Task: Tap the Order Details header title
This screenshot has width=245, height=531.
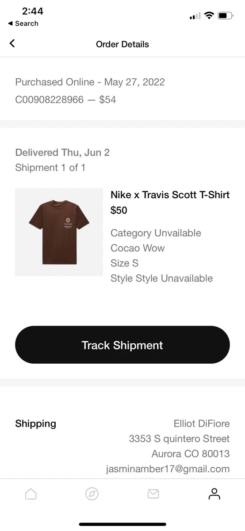Action: coord(122,44)
